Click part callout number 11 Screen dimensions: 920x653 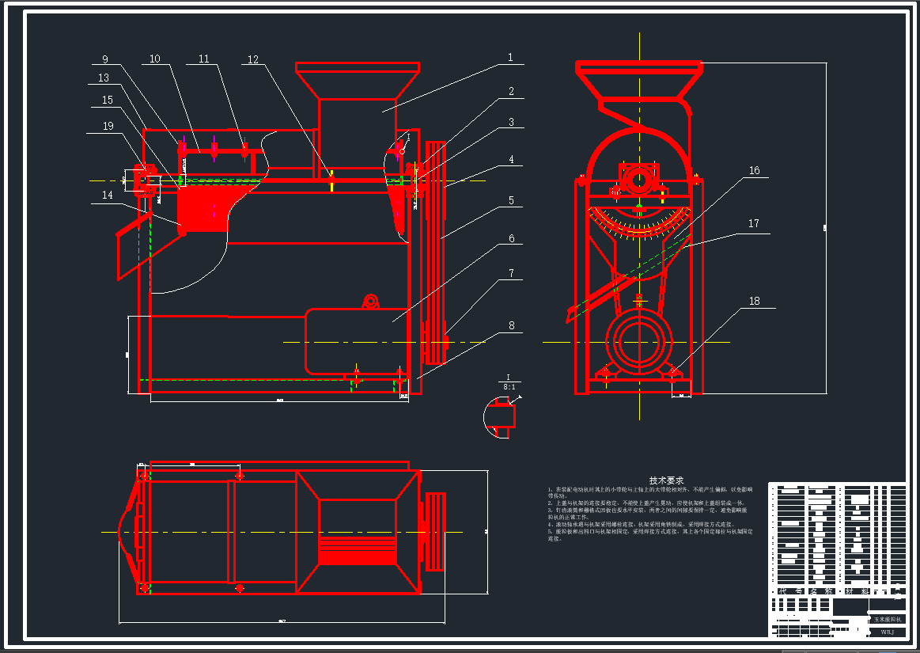coord(203,59)
